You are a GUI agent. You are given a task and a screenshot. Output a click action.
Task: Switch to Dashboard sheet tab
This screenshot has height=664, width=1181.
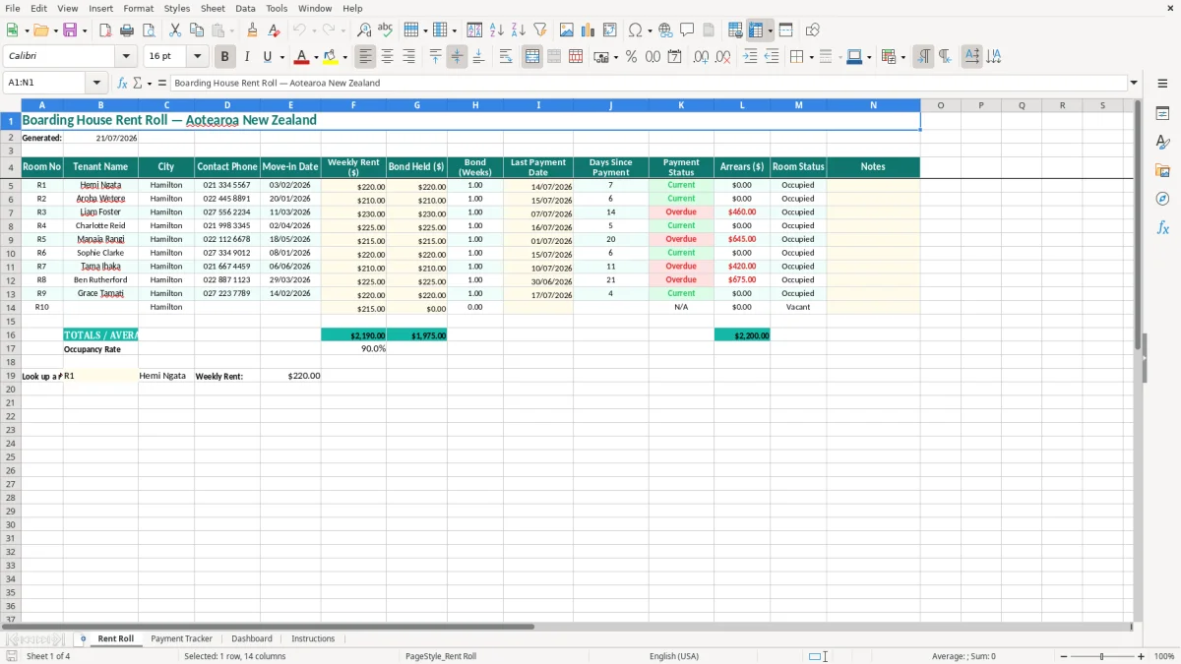tap(252, 639)
